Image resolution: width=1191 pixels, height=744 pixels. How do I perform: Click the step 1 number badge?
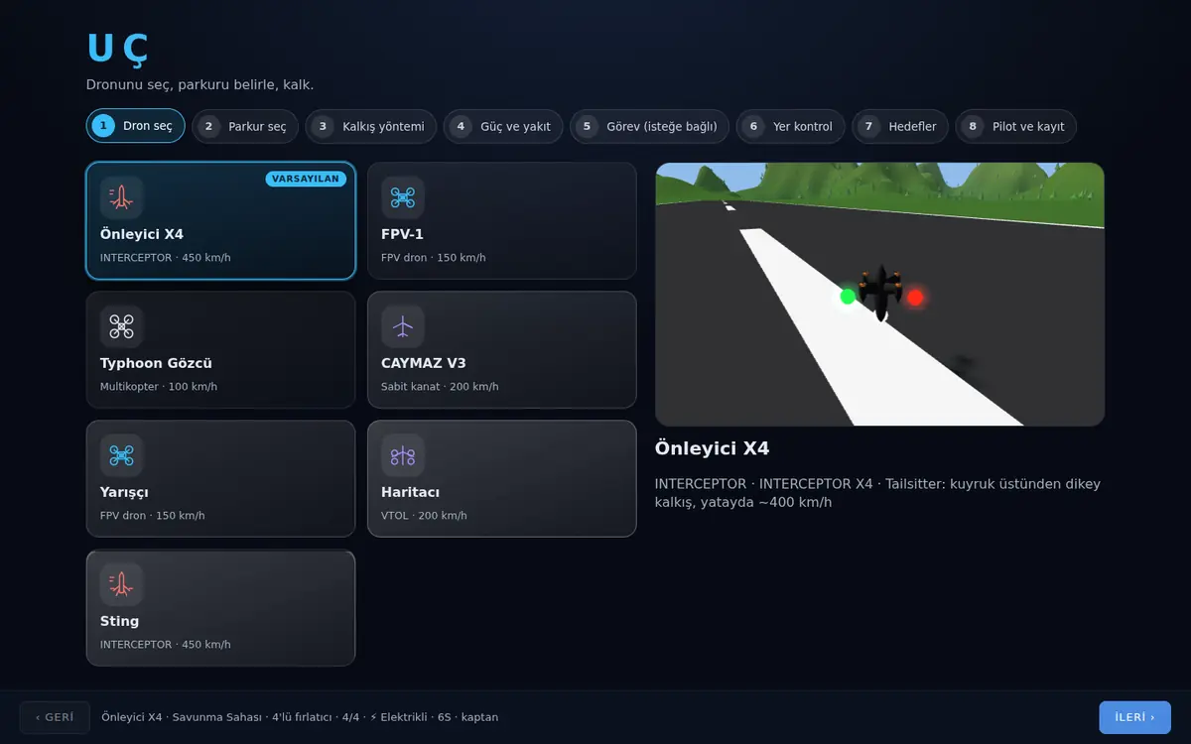pyautogui.click(x=103, y=126)
